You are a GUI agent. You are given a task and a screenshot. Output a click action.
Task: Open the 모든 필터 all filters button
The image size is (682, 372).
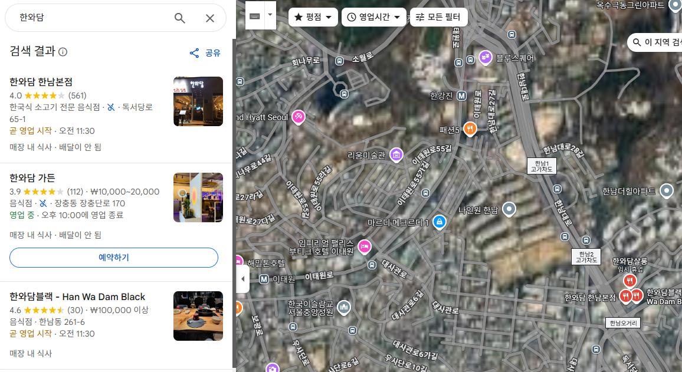coord(438,17)
